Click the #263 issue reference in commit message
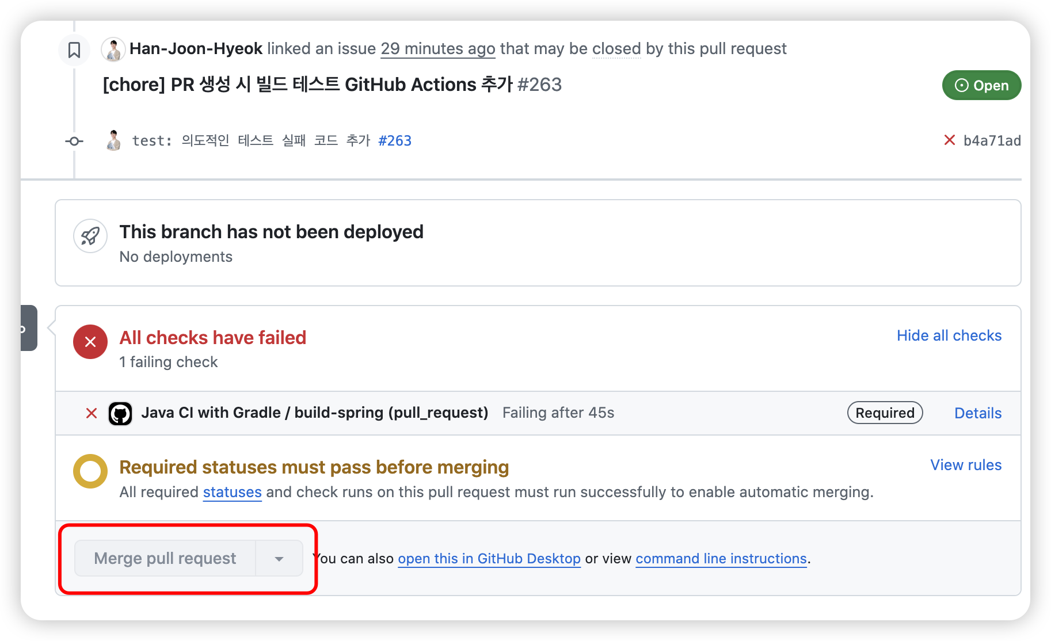The height and width of the screenshot is (641, 1051). tap(395, 141)
